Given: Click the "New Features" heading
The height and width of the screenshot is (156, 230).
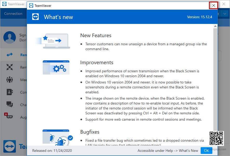Looking at the screenshot, I should point(96,35).
